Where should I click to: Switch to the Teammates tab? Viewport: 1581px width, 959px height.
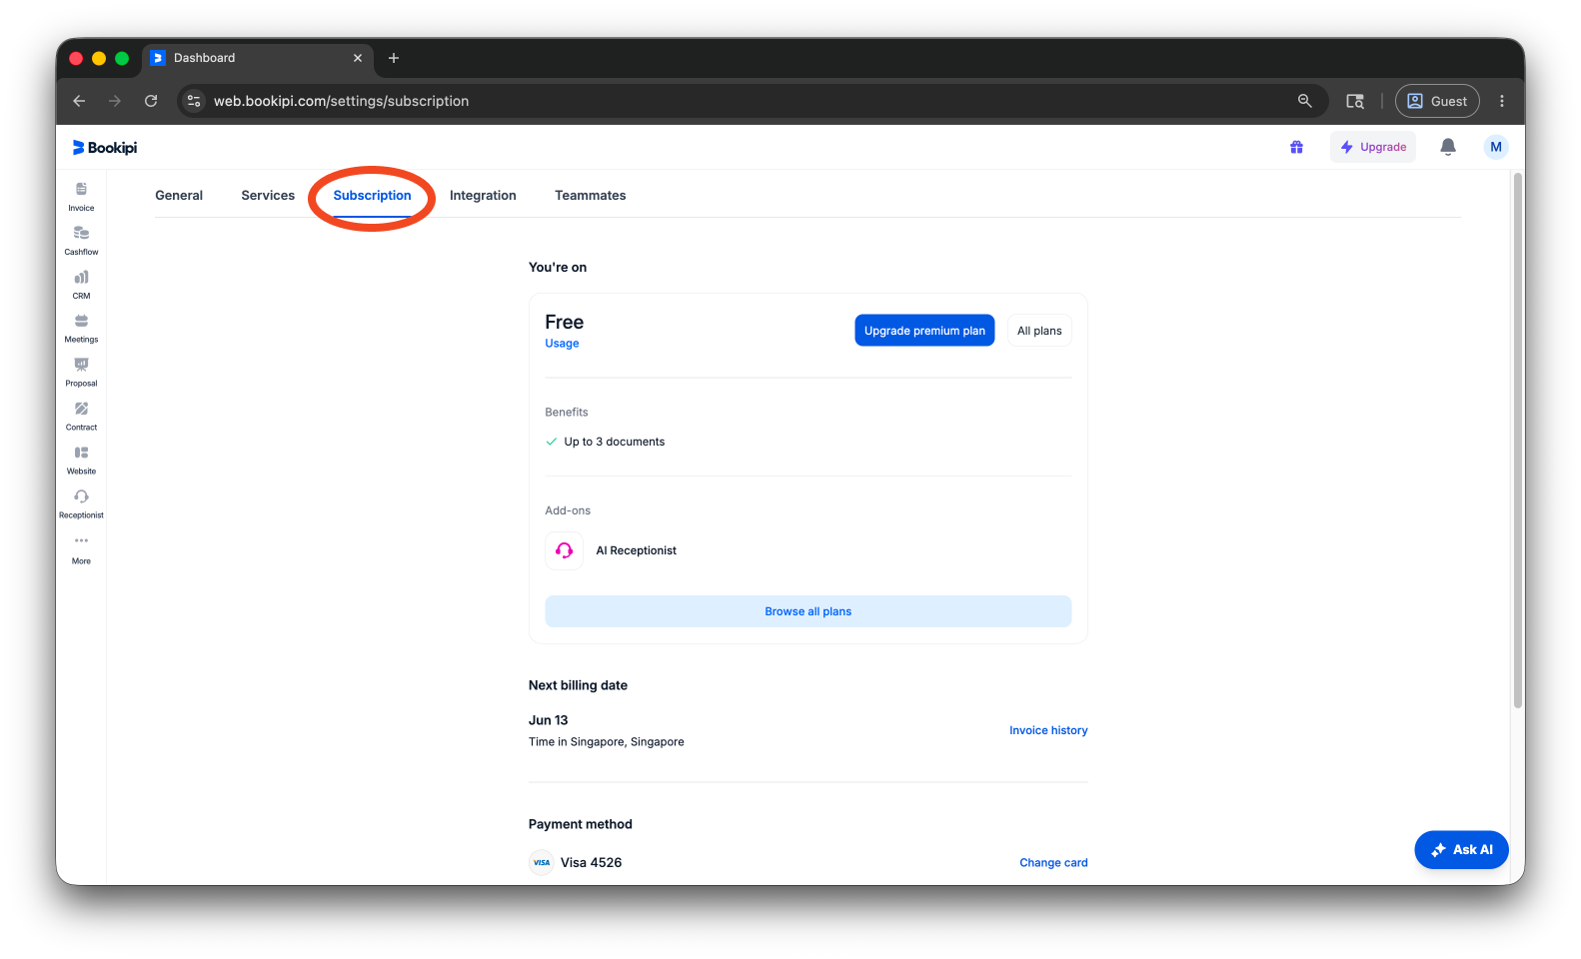(591, 196)
